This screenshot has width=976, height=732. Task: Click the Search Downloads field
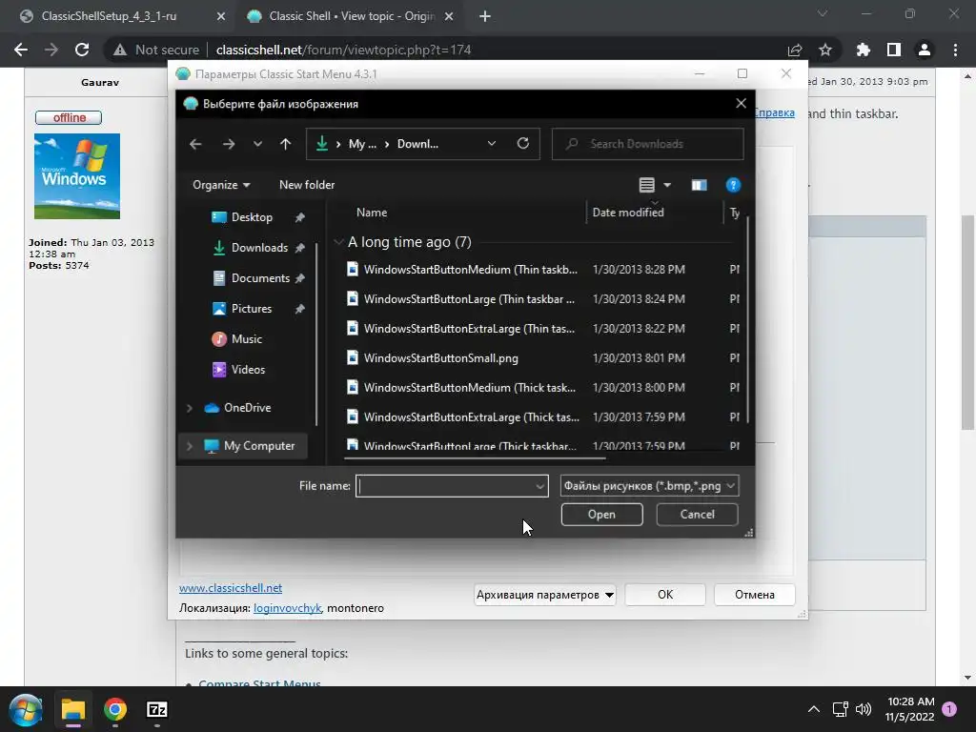point(647,144)
